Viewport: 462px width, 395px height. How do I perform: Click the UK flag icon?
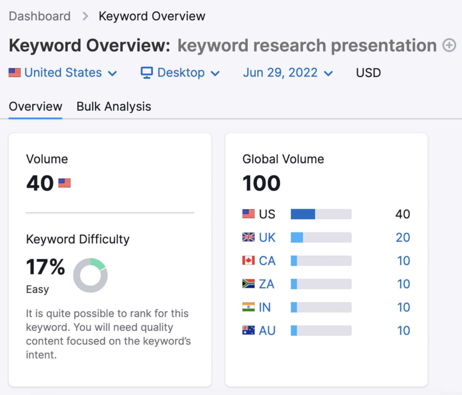click(x=248, y=237)
